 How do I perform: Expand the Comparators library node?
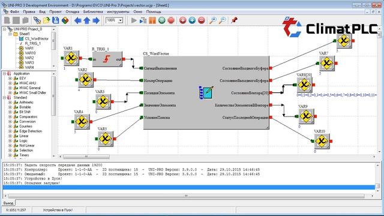(x=10, y=117)
